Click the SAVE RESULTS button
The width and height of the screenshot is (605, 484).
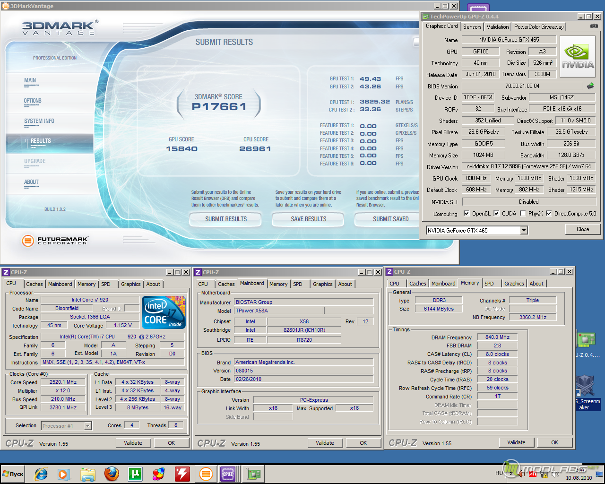point(309,219)
